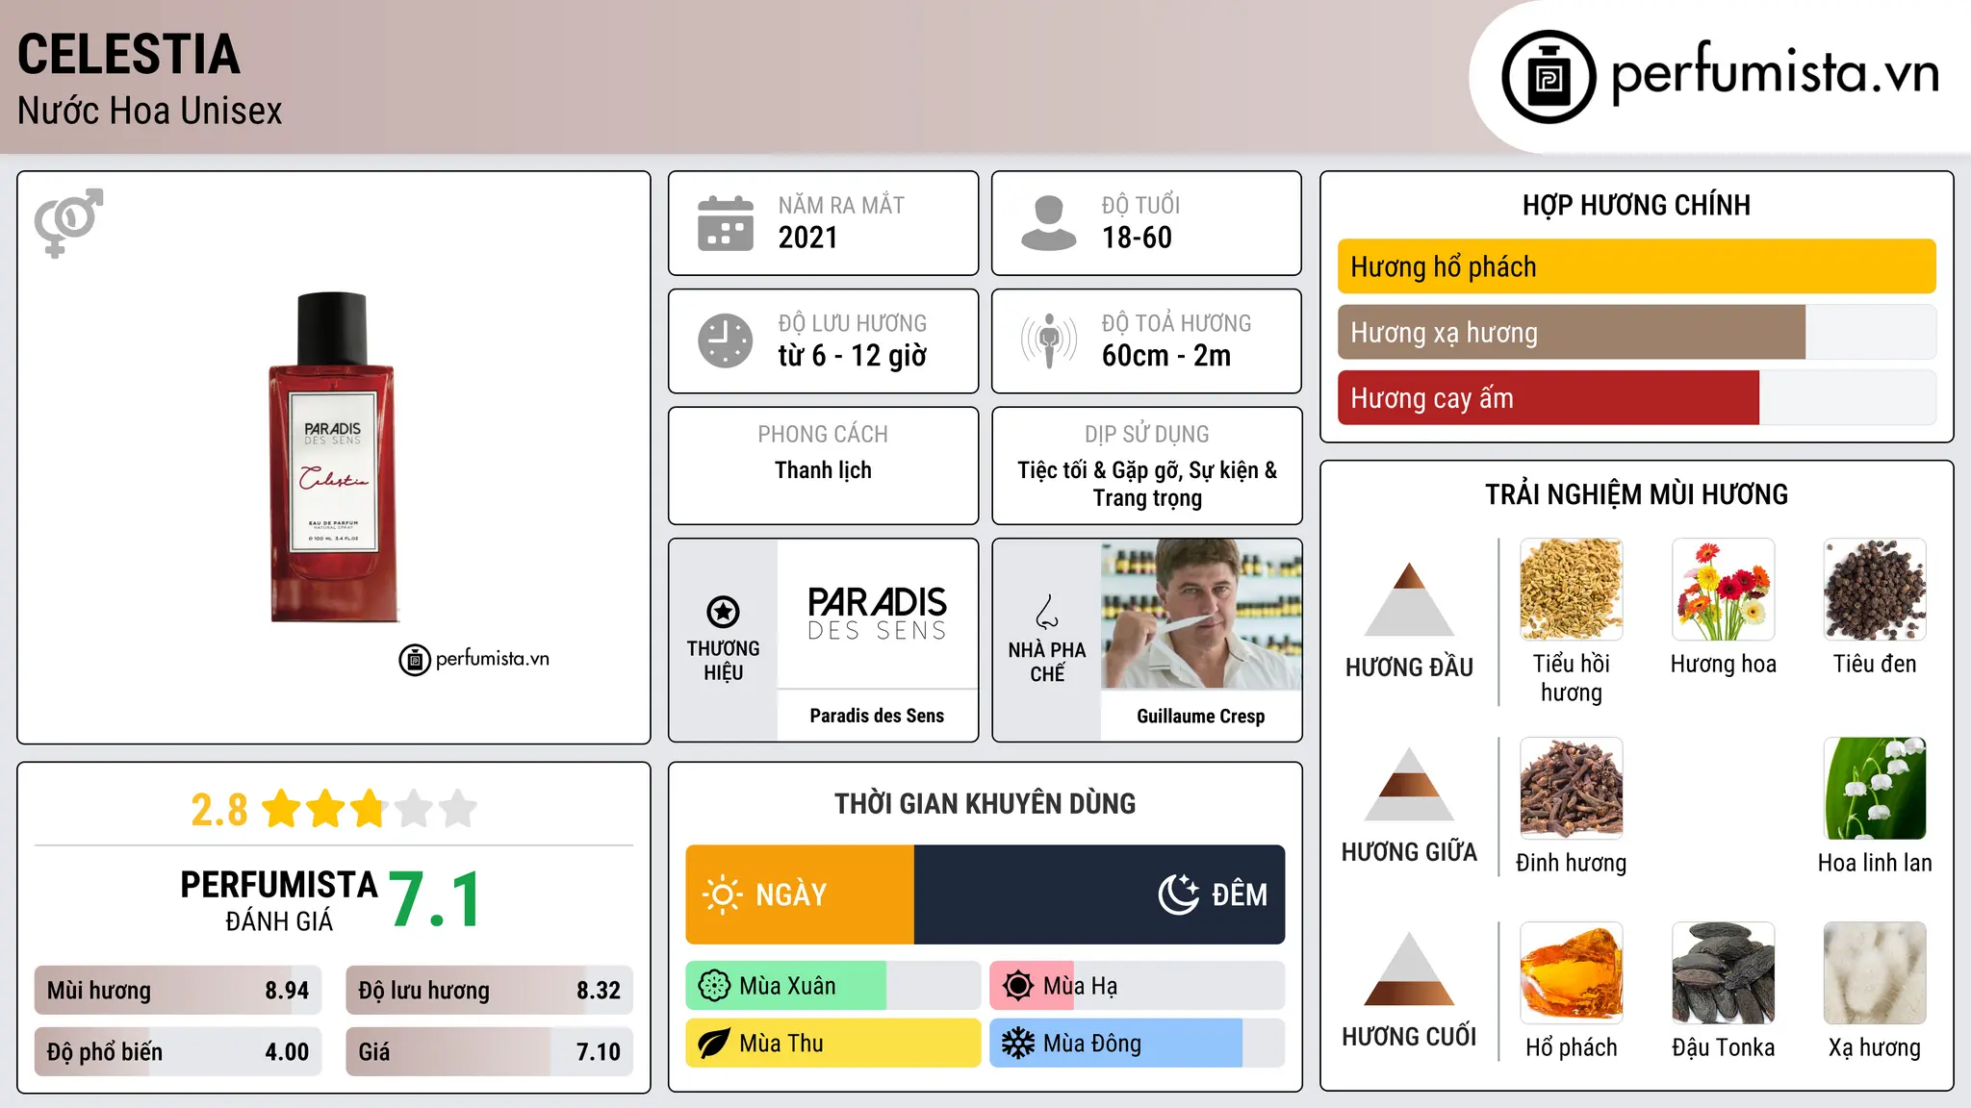Image resolution: width=1971 pixels, height=1108 pixels.
Task: Open the Xạ hương musk image
Action: (1875, 973)
